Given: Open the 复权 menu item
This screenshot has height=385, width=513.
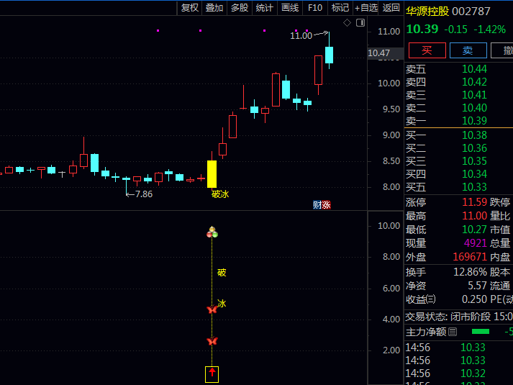Looking at the screenshot, I should tap(190, 7).
